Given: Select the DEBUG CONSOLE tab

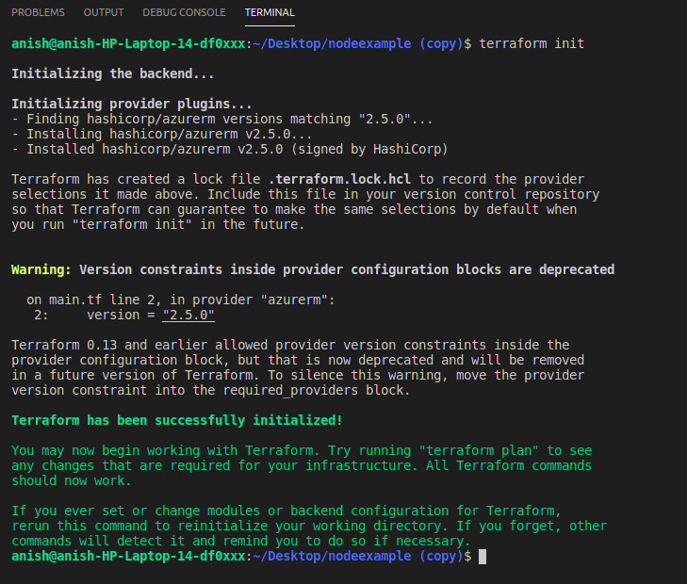Looking at the screenshot, I should (184, 12).
